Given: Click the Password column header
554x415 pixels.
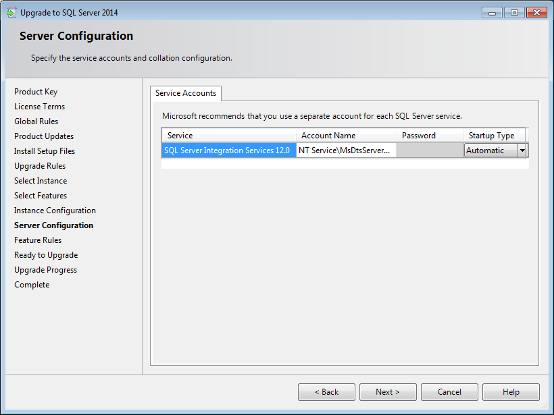Looking at the screenshot, I should click(x=430, y=136).
